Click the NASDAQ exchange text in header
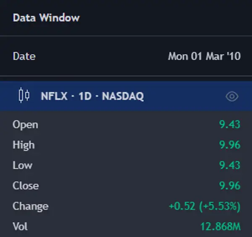Screen dimensions: 252x237 click(122, 96)
